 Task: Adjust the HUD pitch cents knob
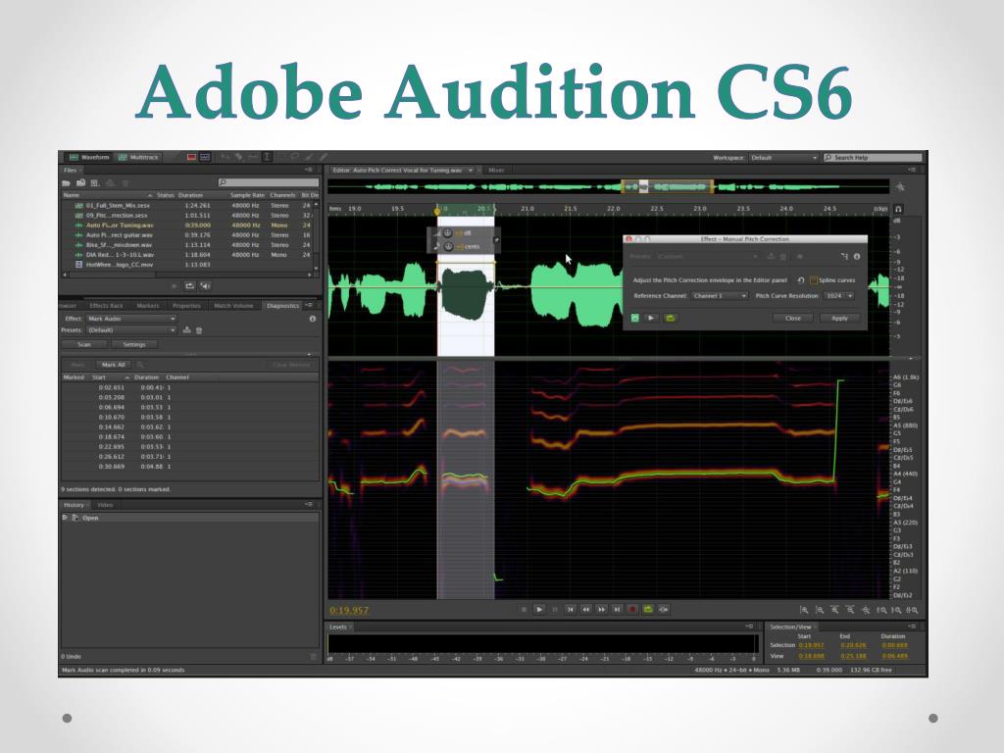448,246
